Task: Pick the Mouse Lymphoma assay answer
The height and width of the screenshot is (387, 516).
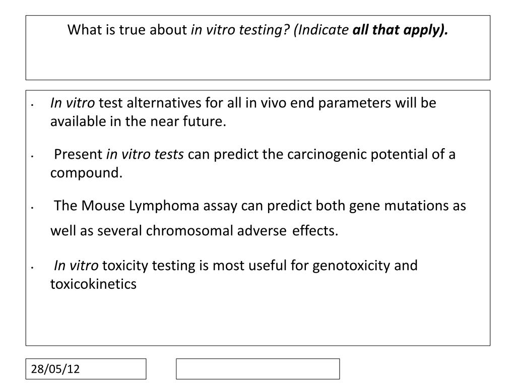Action: (258, 218)
